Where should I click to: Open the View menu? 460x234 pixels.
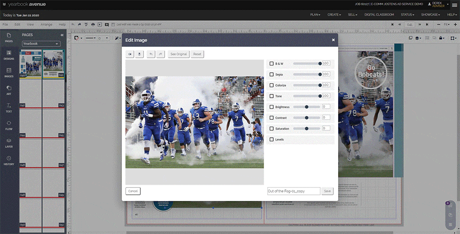[x=30, y=25]
